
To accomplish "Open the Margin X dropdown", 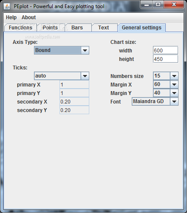I will click(x=166, y=84).
